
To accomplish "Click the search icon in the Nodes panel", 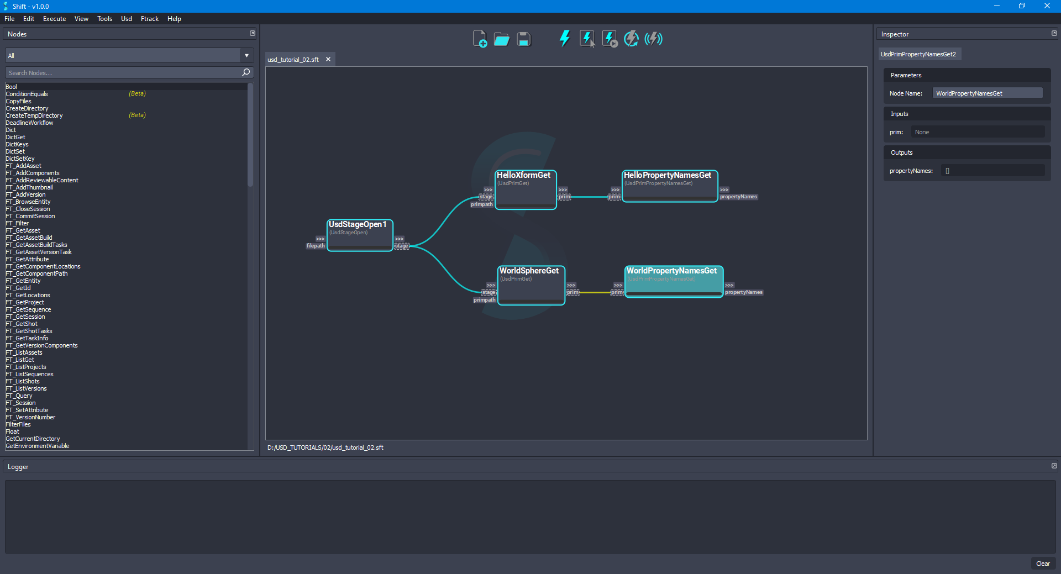I will (245, 72).
